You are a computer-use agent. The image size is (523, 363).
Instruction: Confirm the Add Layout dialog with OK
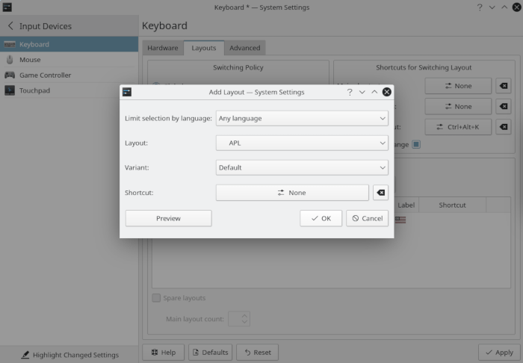pyautogui.click(x=321, y=218)
